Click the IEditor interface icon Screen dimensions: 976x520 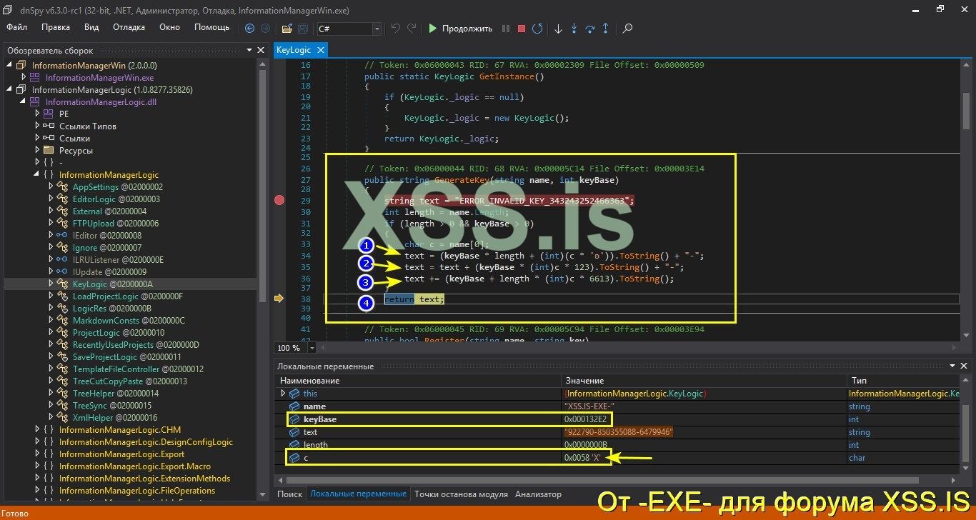tap(62, 235)
